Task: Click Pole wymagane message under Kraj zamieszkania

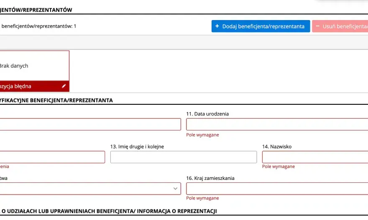Action: pyautogui.click(x=202, y=198)
